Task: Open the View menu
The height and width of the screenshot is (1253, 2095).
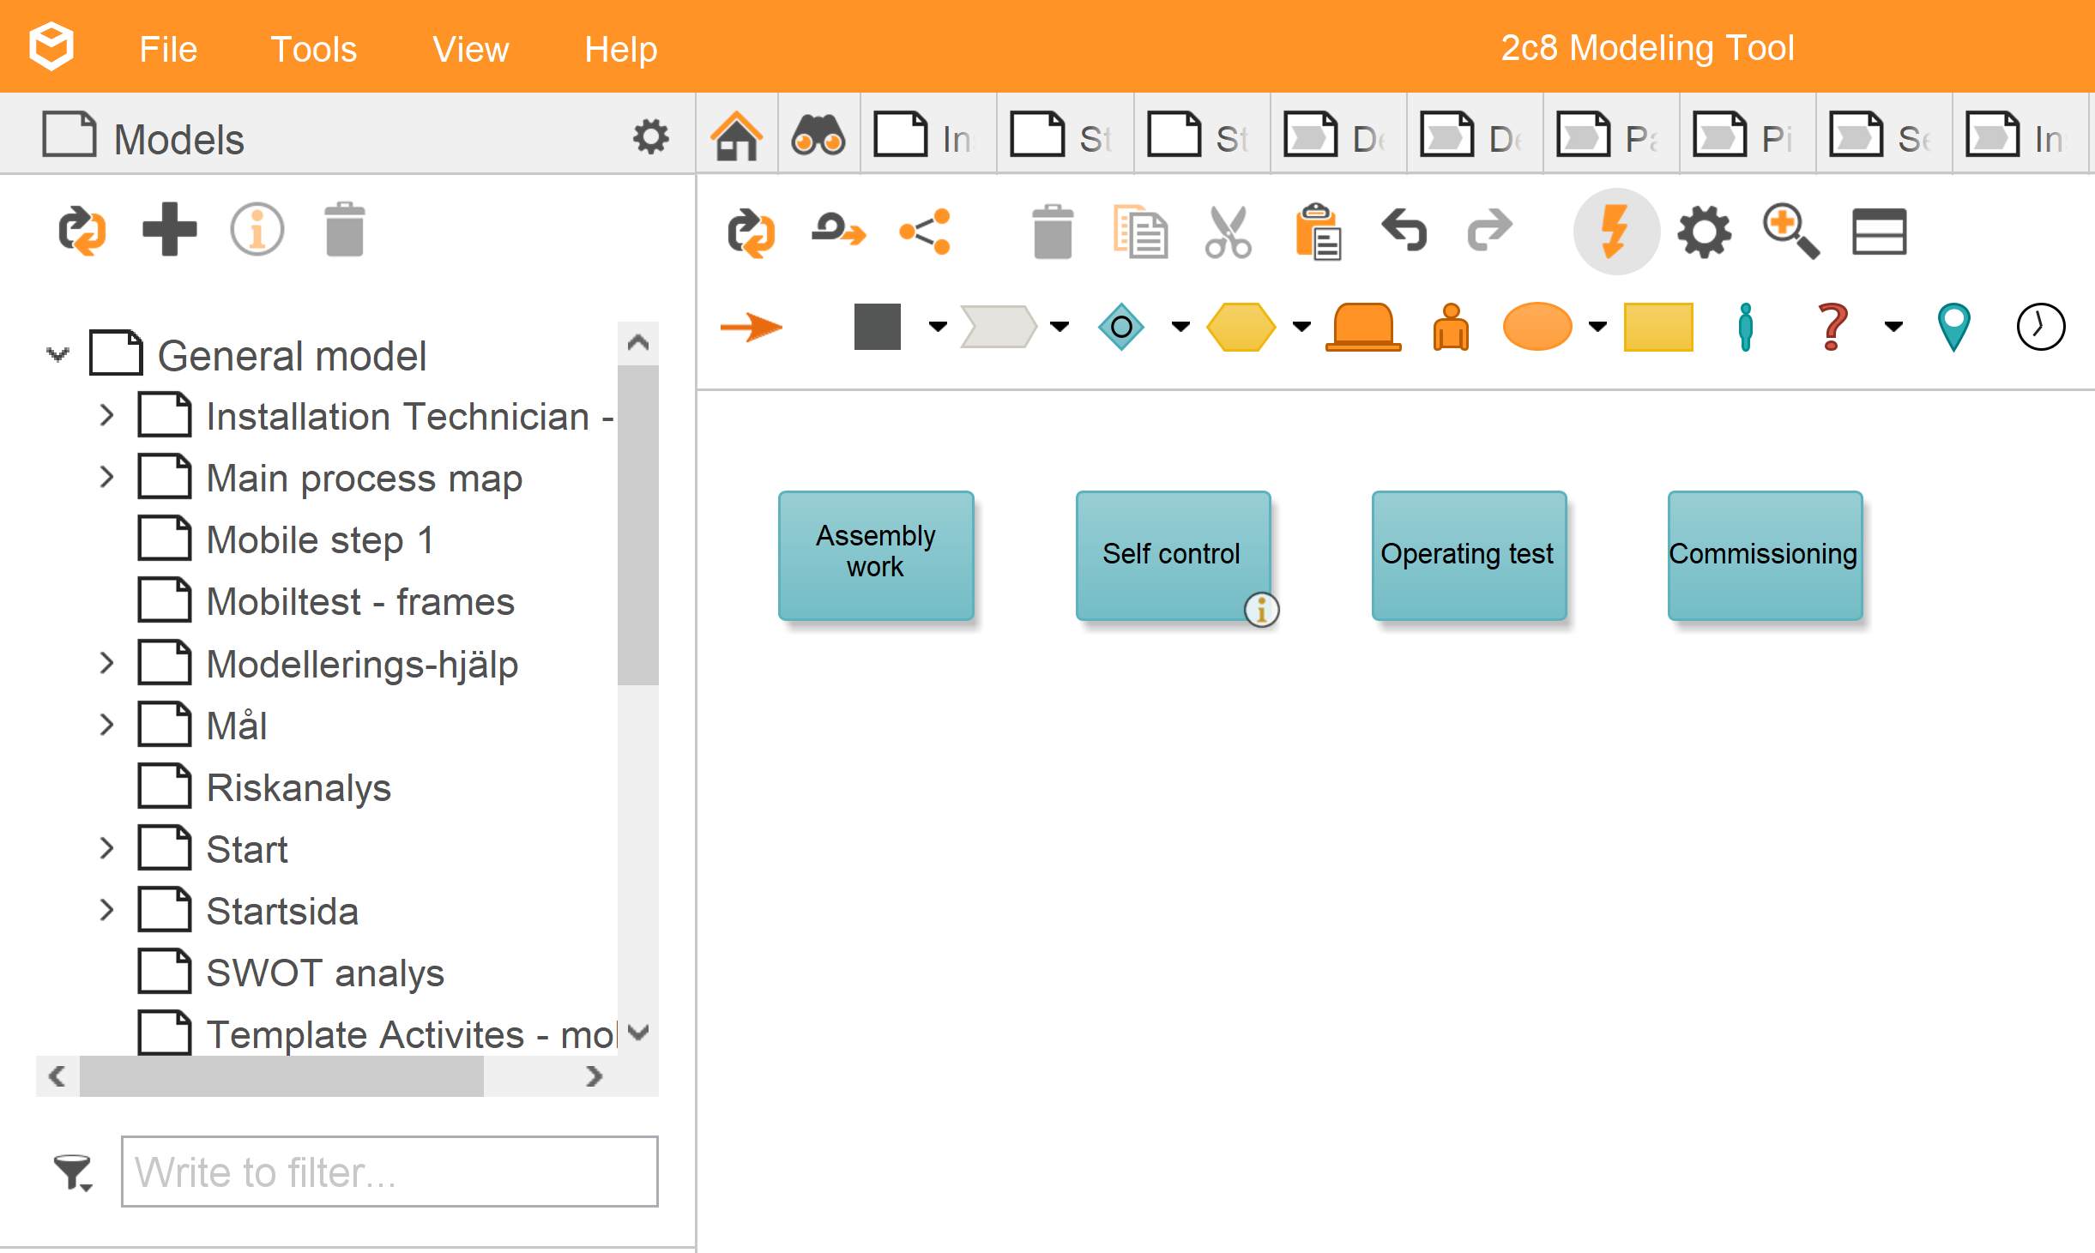Action: (470, 49)
